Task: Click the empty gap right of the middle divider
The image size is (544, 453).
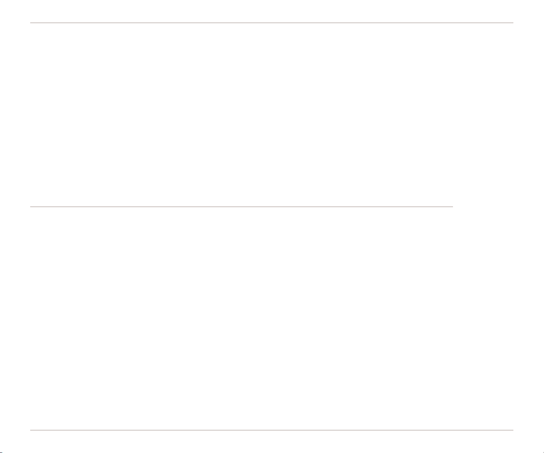Action: tap(483, 207)
